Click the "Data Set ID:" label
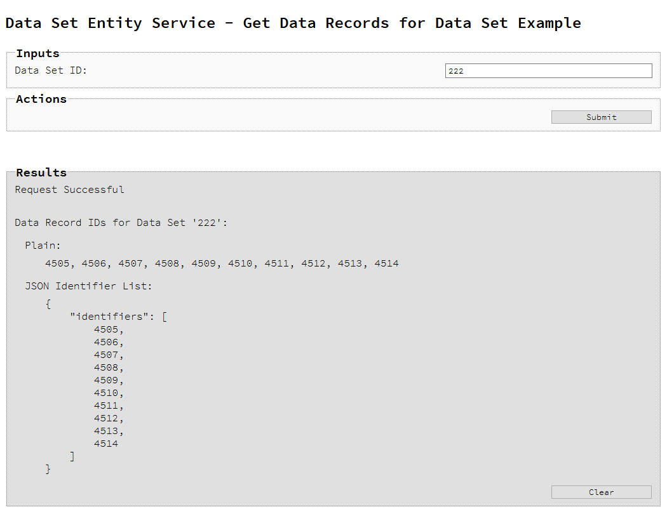Viewport: 667px width, 514px height. pyautogui.click(x=51, y=70)
